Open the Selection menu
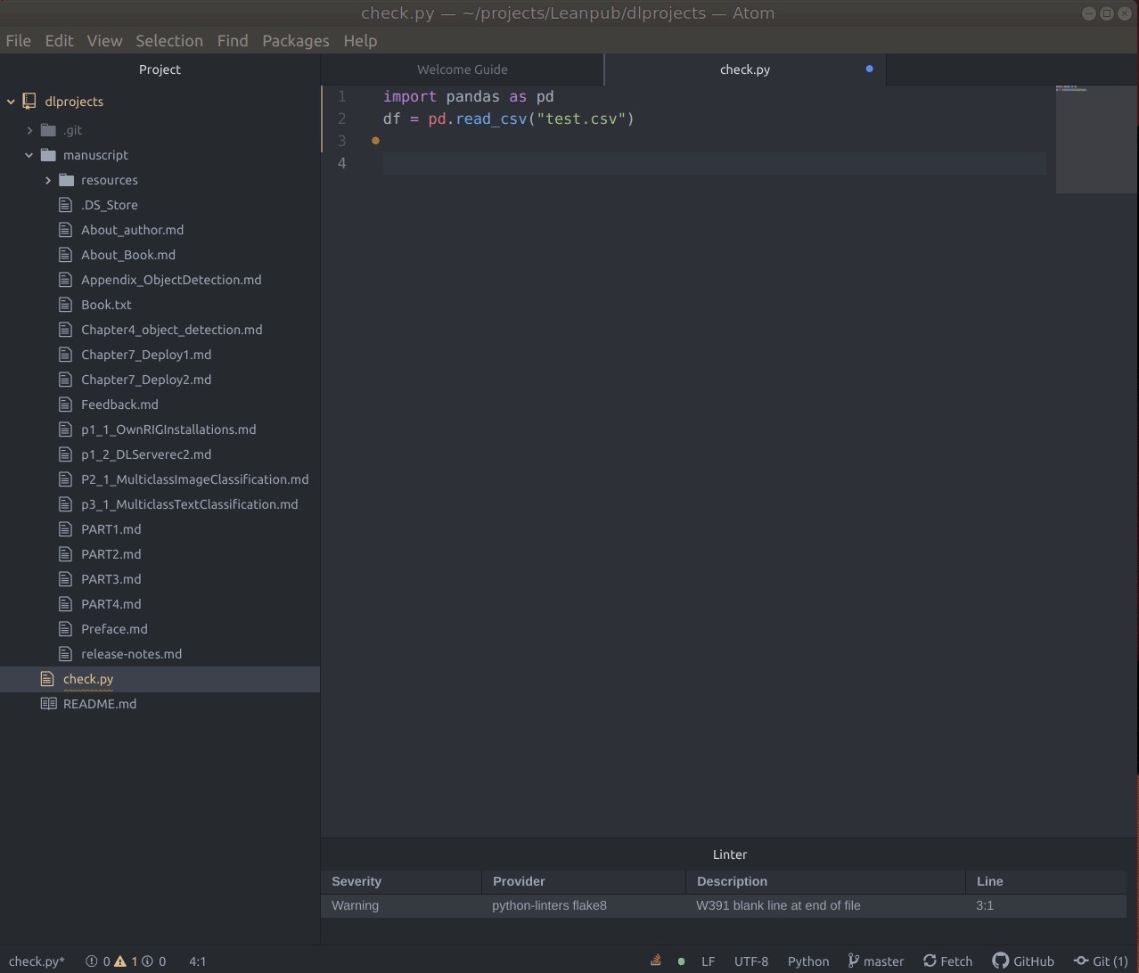Viewport: 1139px width, 973px height. pos(169,41)
